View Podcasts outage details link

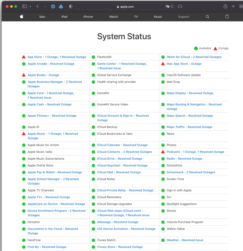196,152
